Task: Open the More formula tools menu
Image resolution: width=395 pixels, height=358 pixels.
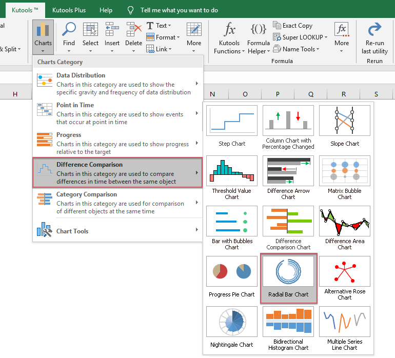Action: click(342, 37)
